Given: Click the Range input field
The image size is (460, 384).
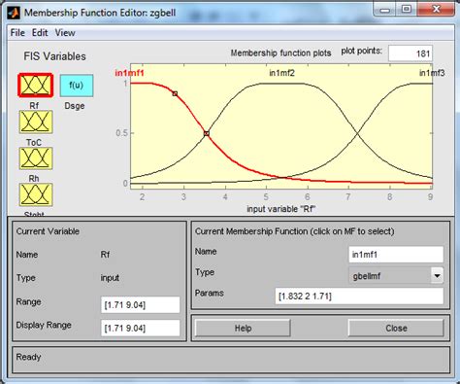Looking at the screenshot, I should pos(140,304).
